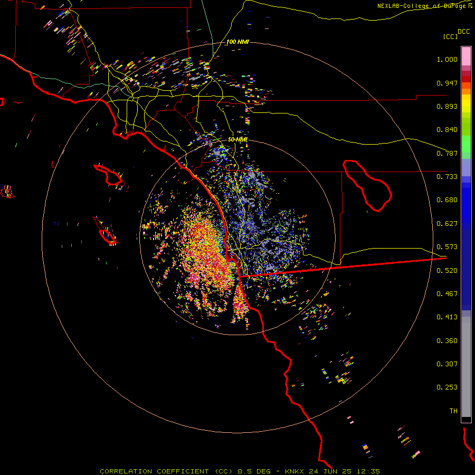This screenshot has width=475, height=475.
Task: Click the 0.307 scale value
Action: click(x=447, y=364)
